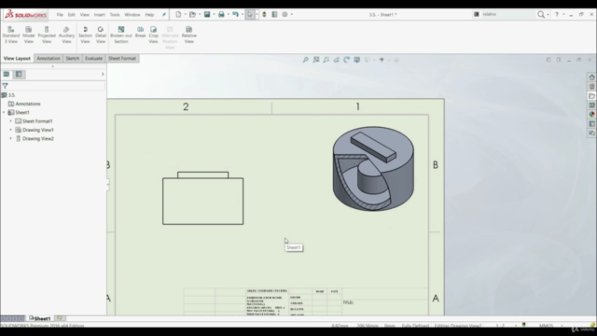
Task: Open File Properties icon in quick toolbar
Action: (x=274, y=15)
